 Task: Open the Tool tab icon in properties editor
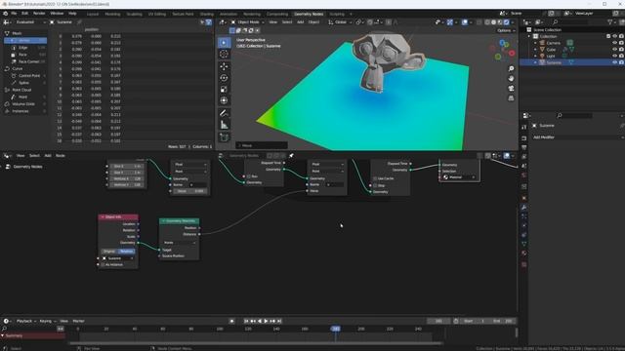pyautogui.click(x=524, y=127)
